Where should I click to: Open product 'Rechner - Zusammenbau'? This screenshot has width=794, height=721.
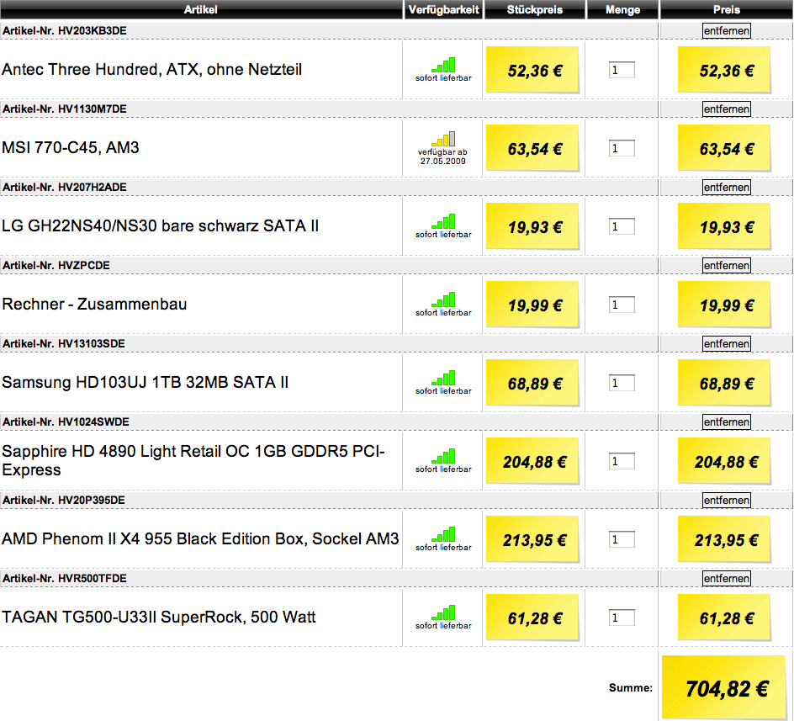[94, 304]
